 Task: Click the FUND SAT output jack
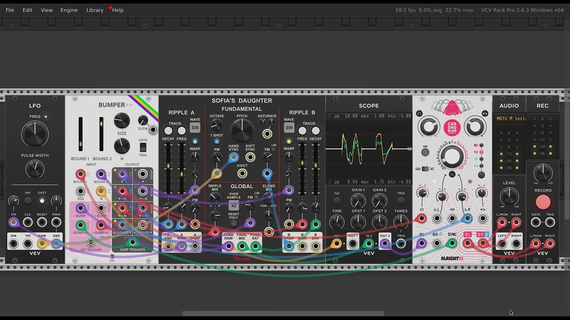tap(255, 246)
